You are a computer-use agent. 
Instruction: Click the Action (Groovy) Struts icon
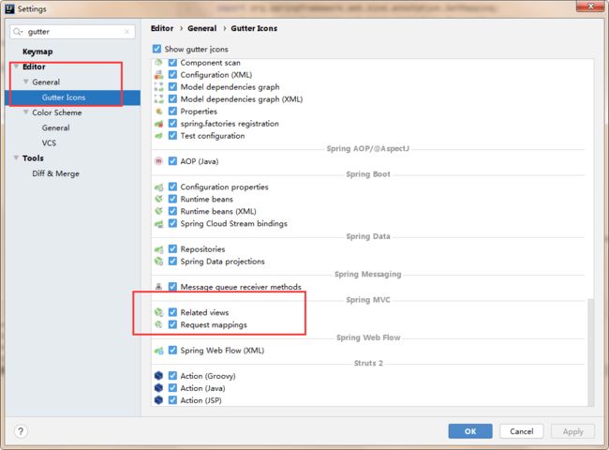[158, 376]
